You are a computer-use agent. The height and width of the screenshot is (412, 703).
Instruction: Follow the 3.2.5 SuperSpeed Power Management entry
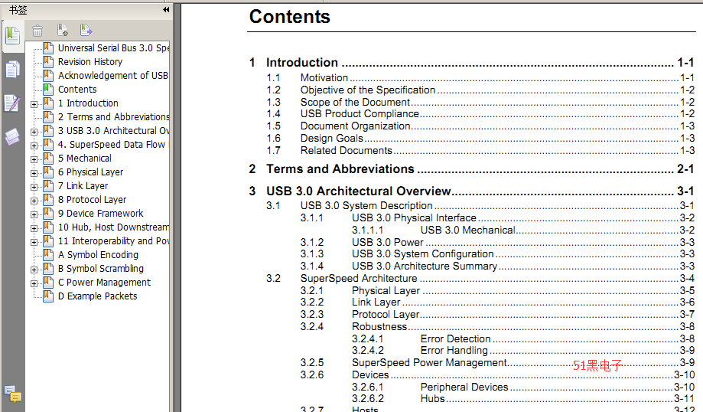[498, 363]
